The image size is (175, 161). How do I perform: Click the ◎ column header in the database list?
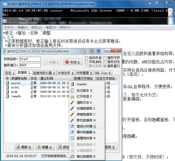tap(7, 78)
